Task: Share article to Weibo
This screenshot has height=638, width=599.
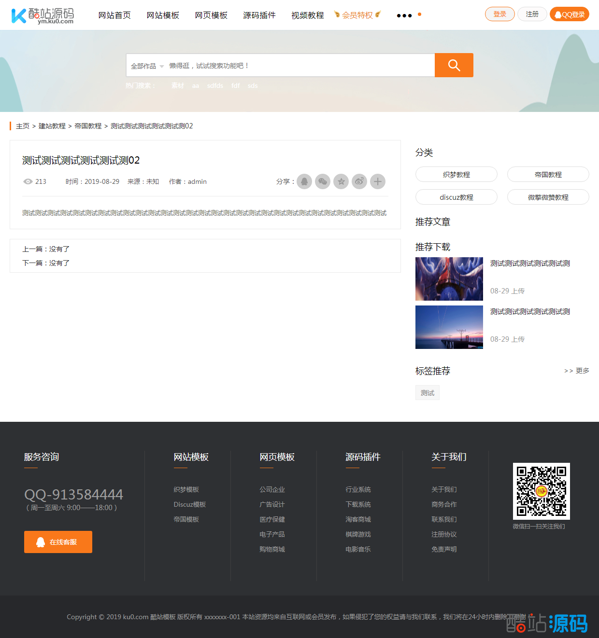Action: click(359, 181)
